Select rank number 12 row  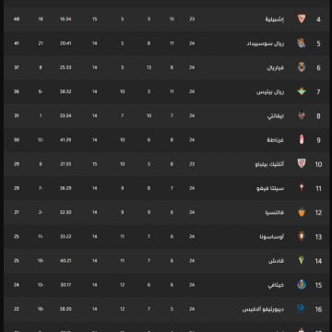[166, 212]
